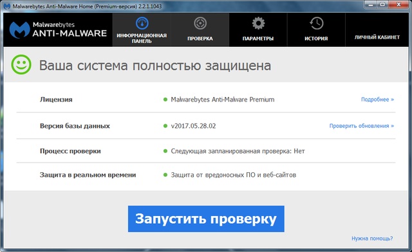Select the Версия базы данных label
This screenshot has width=412, height=252.
click(x=75, y=126)
